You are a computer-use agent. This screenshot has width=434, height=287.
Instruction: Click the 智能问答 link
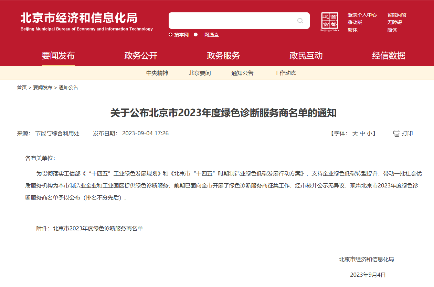pos(397,15)
